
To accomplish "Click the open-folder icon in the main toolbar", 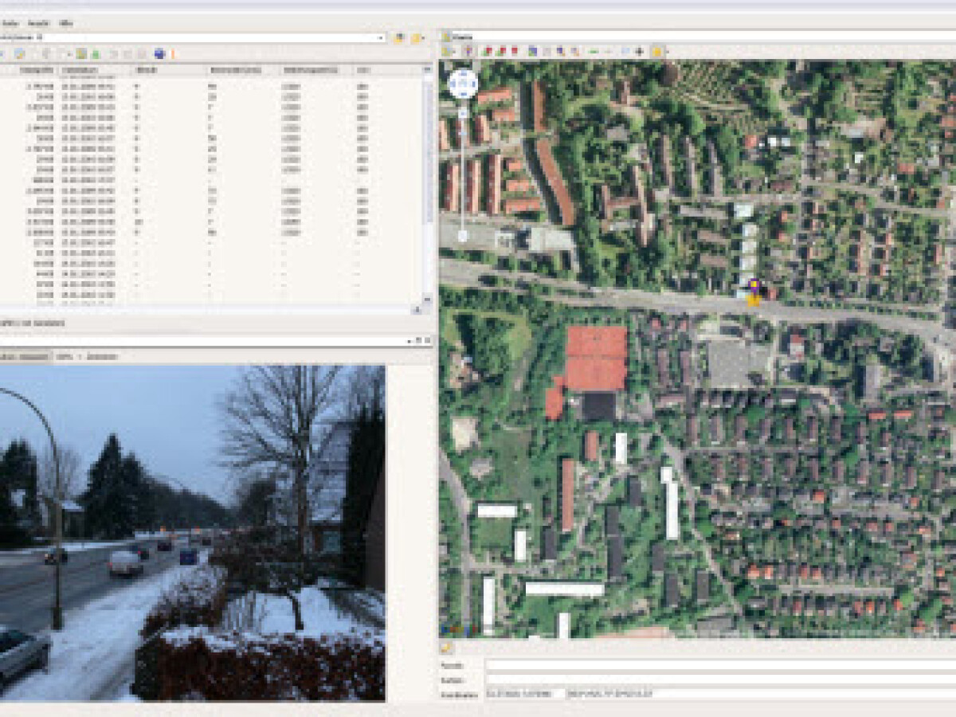I will click(20, 54).
